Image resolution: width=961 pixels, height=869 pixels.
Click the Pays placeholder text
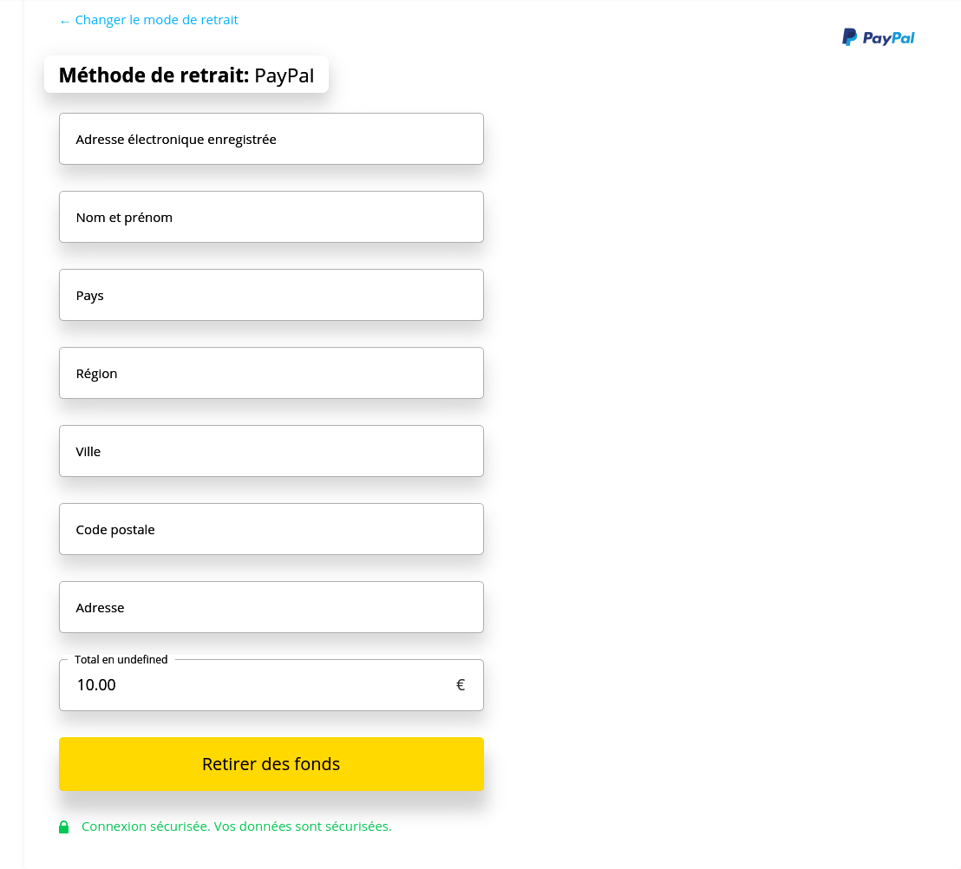click(x=89, y=296)
